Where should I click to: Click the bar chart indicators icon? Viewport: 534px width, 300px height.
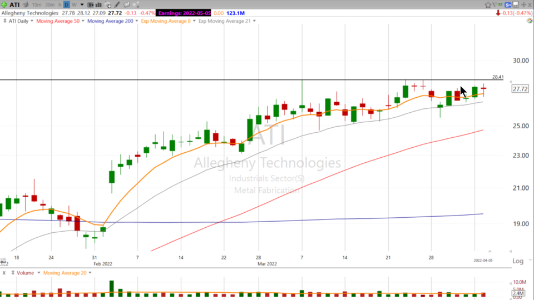coord(99,5)
